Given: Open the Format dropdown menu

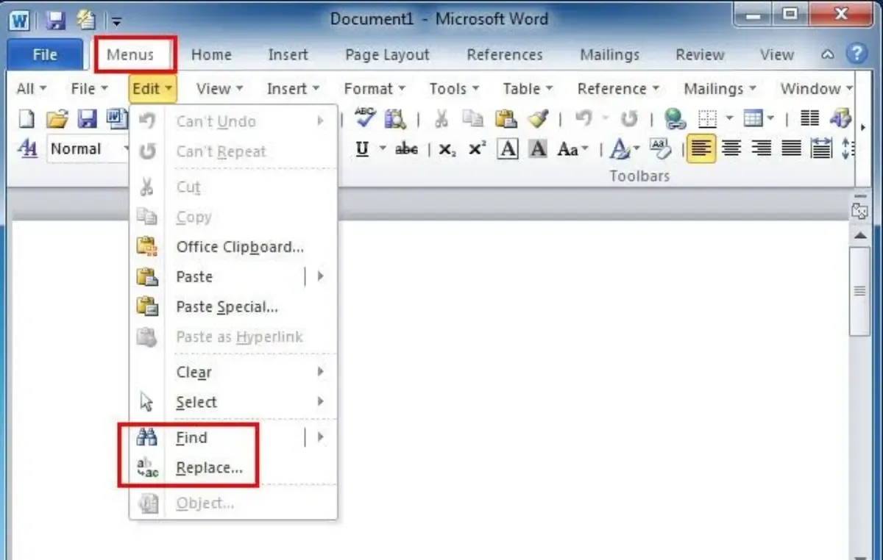Looking at the screenshot, I should (x=375, y=89).
